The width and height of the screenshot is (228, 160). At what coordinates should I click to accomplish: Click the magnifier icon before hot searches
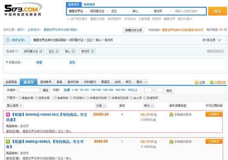point(68,19)
